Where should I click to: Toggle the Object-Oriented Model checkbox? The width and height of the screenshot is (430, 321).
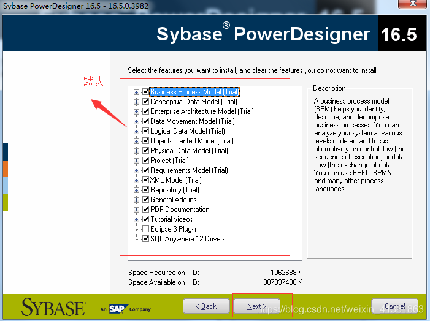coord(145,141)
